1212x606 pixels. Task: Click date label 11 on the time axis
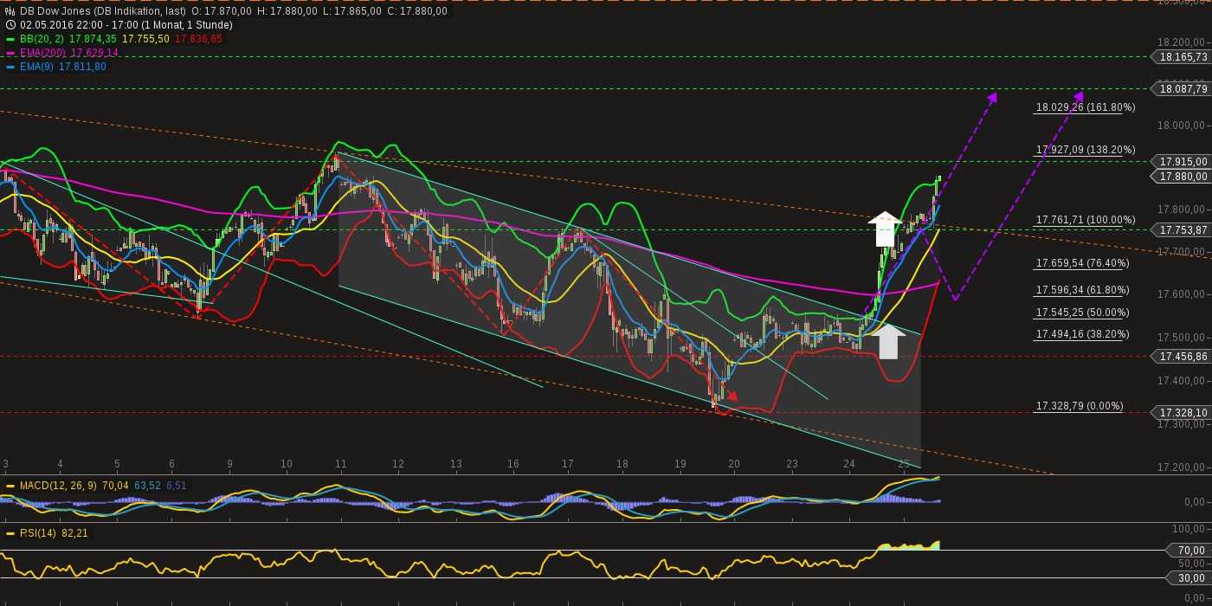tap(341, 464)
